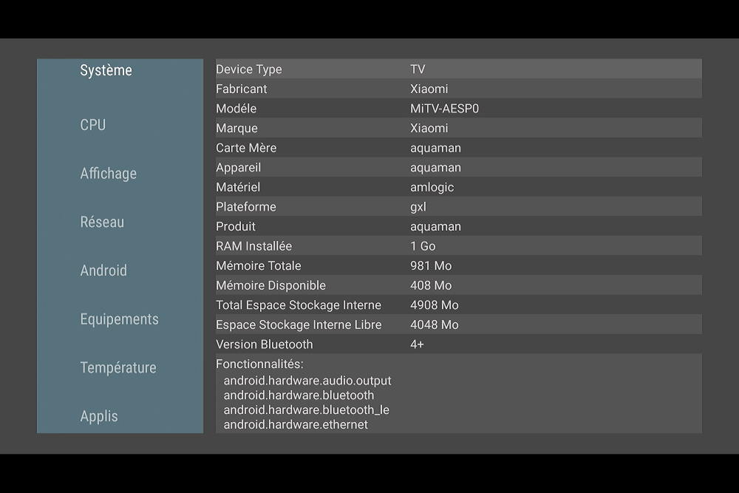Click the android.hardware.ethernet feature entry
Viewport: 739px width, 493px height.
(296, 424)
